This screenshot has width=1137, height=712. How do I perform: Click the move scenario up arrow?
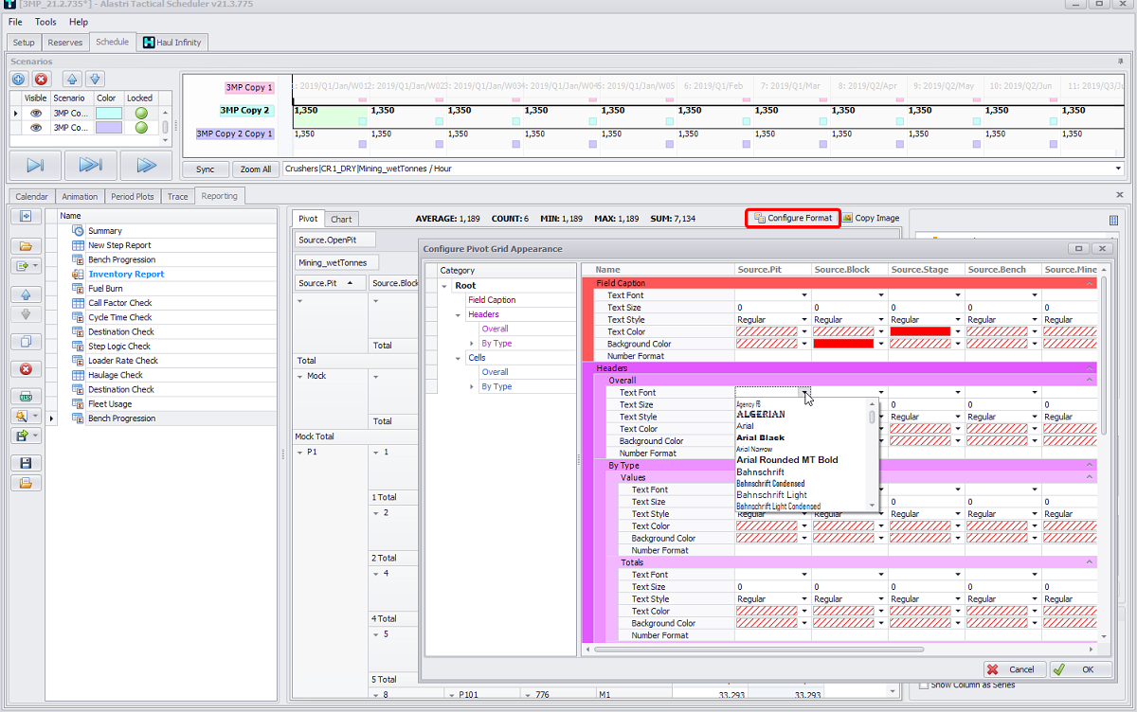point(72,80)
